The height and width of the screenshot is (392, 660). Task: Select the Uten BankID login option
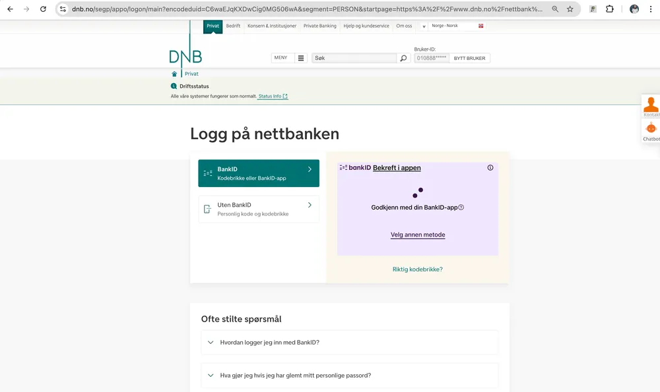(x=259, y=209)
